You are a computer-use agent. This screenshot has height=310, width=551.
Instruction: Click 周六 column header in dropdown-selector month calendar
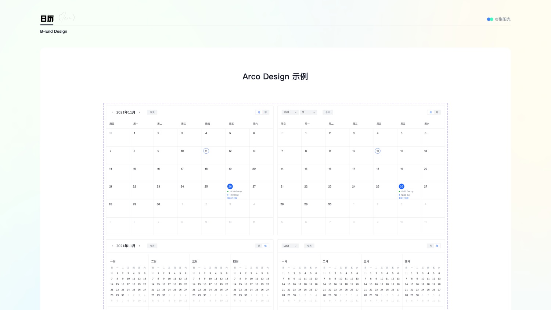pyautogui.click(x=426, y=124)
